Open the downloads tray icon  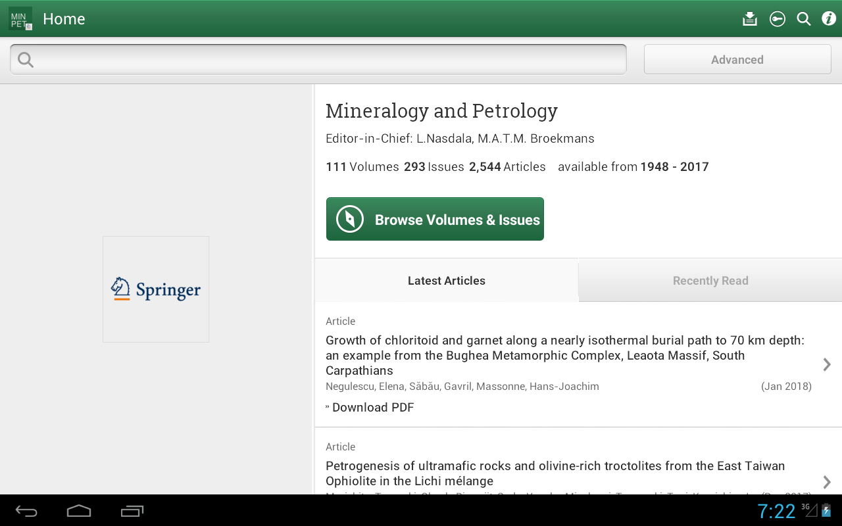tap(750, 19)
